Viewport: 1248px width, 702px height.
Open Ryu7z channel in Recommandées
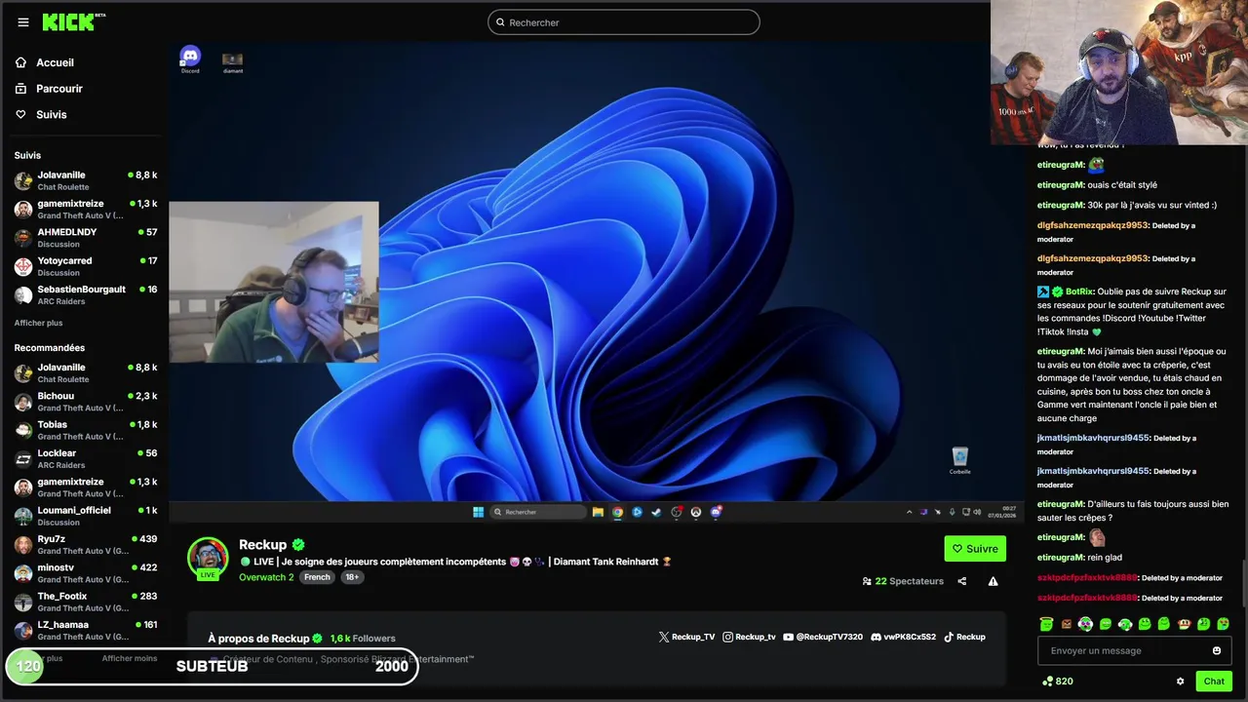click(86, 544)
